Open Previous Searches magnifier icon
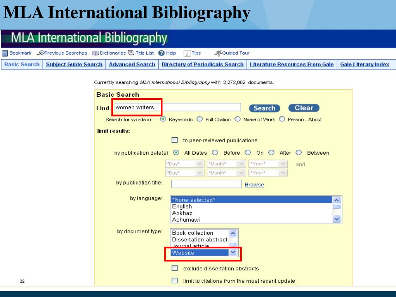396x297 pixels. click(40, 53)
